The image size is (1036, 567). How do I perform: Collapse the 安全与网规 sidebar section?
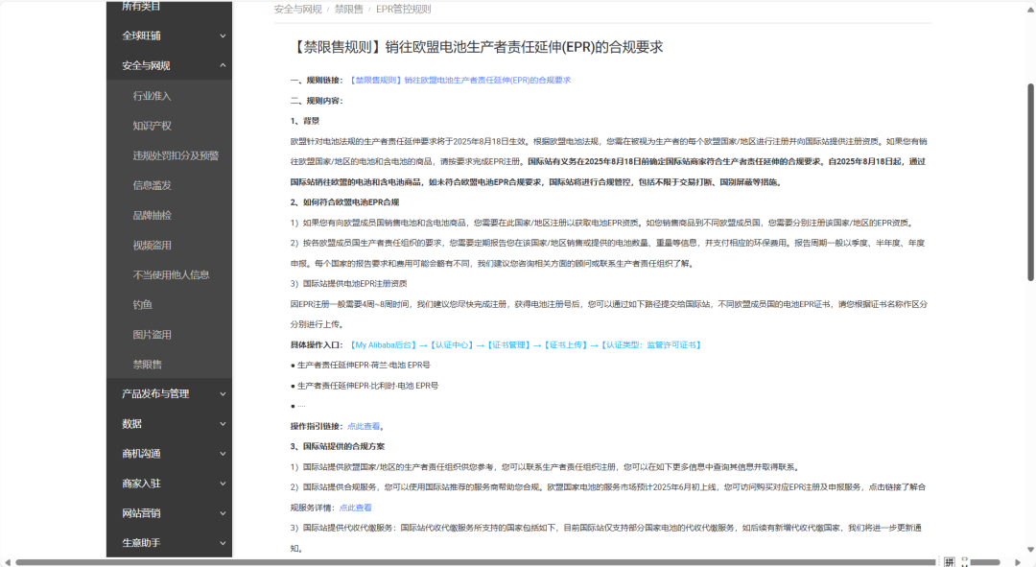[x=169, y=64]
